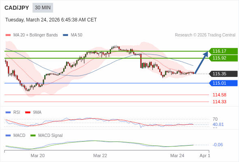This screenshot has width=239, height=162.
Task: Click the MACD blue legend swatch
Action: coord(8,136)
